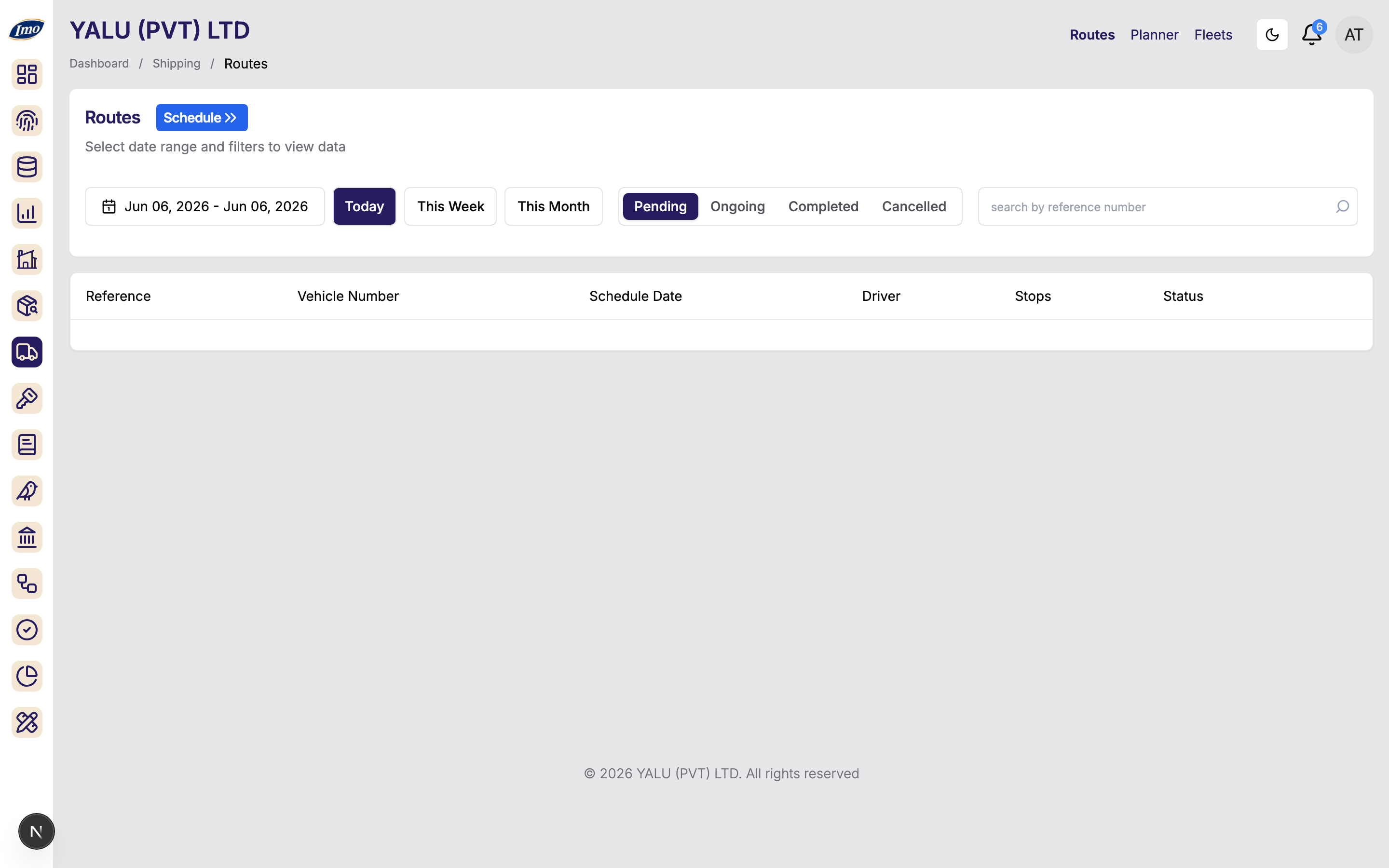The height and width of the screenshot is (868, 1389).
Task: Open the Planner top navigation item
Action: pyautogui.click(x=1154, y=35)
